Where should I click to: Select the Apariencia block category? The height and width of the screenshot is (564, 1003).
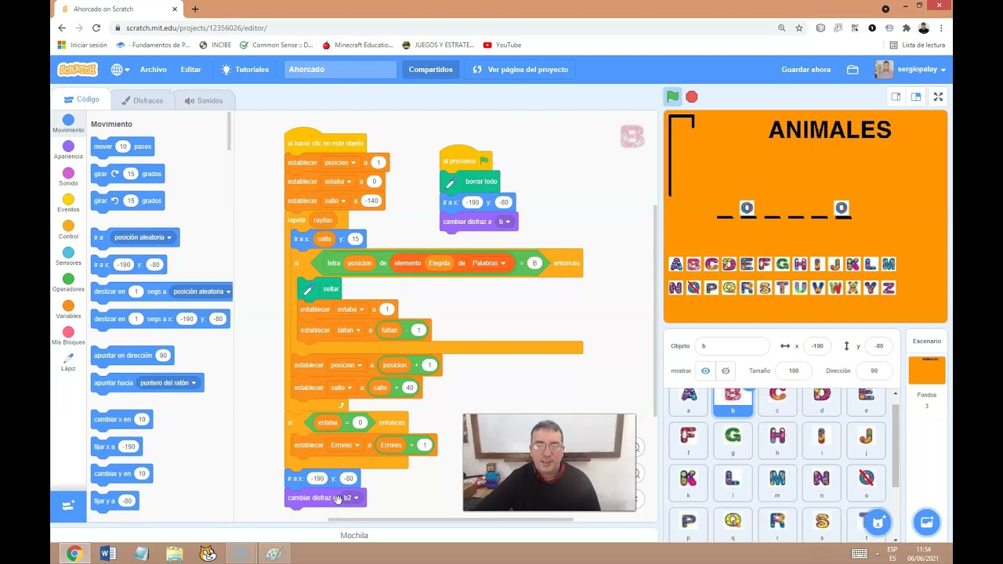tap(68, 150)
